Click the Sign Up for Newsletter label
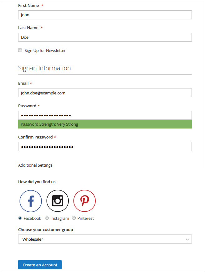205x272 pixels. [45, 50]
